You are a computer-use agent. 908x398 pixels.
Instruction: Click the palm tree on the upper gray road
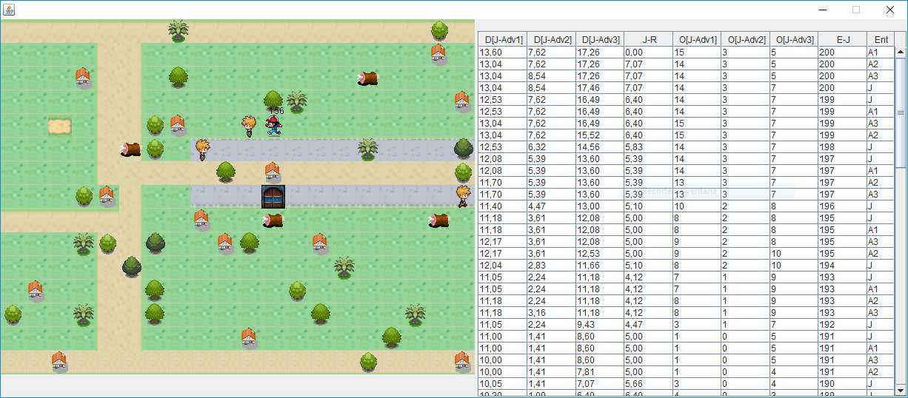[368, 149]
